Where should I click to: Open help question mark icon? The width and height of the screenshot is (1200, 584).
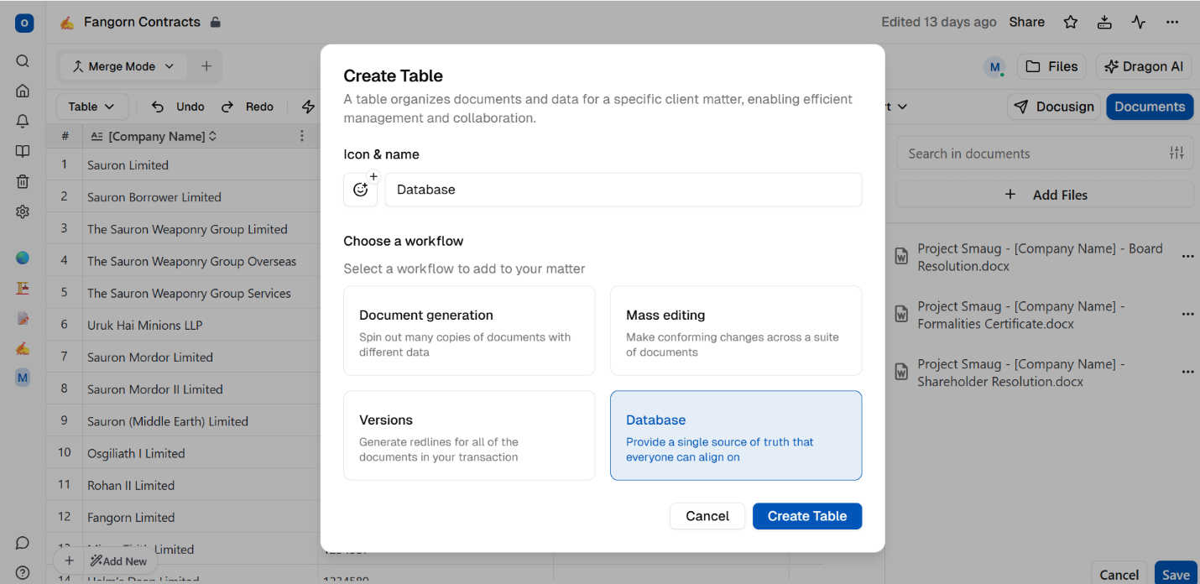click(23, 573)
